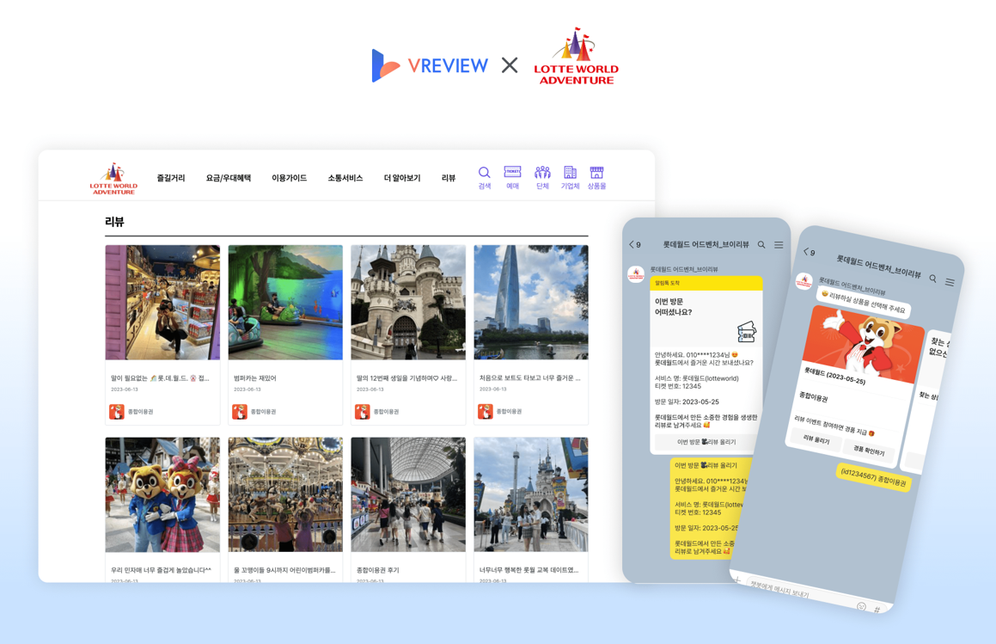
Task: Open the carousel review photo
Action: [x=285, y=494]
